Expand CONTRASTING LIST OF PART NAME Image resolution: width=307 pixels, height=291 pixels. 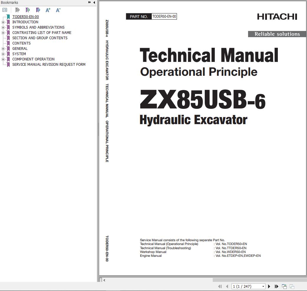pyautogui.click(x=3, y=33)
